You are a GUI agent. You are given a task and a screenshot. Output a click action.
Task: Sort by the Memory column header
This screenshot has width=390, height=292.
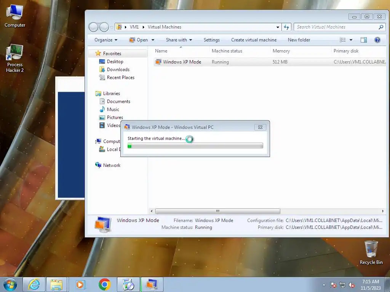coord(300,51)
